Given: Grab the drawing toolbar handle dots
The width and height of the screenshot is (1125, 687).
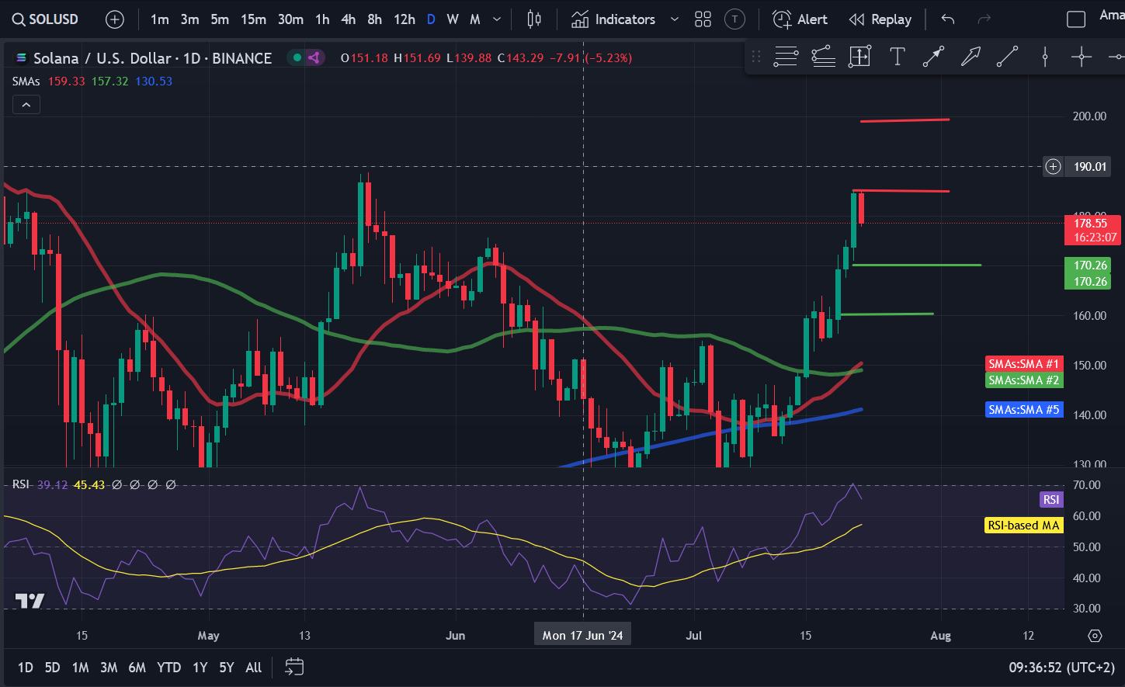Looking at the screenshot, I should point(756,57).
